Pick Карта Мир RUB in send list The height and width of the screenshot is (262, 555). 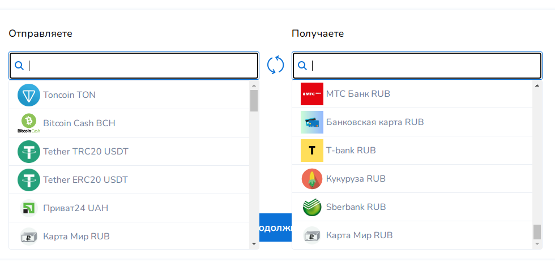[x=129, y=236]
